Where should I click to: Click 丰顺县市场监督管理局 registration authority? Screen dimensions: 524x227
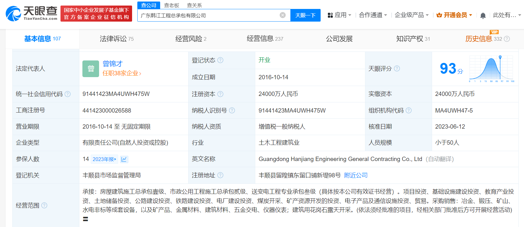tap(112, 175)
